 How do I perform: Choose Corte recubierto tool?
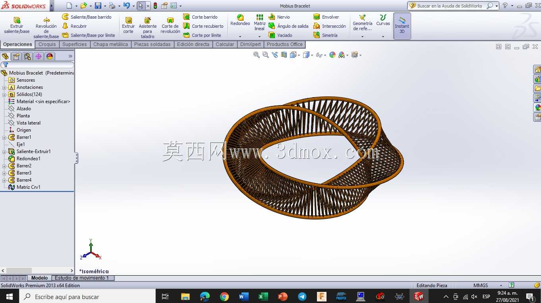point(203,26)
